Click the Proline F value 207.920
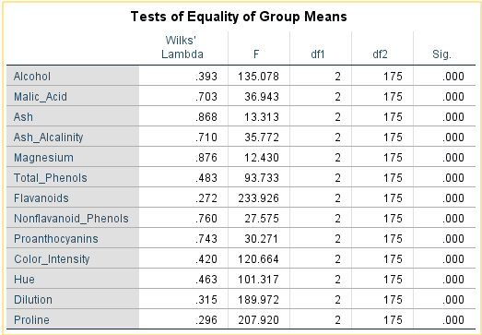The image size is (482, 335). tap(259, 320)
